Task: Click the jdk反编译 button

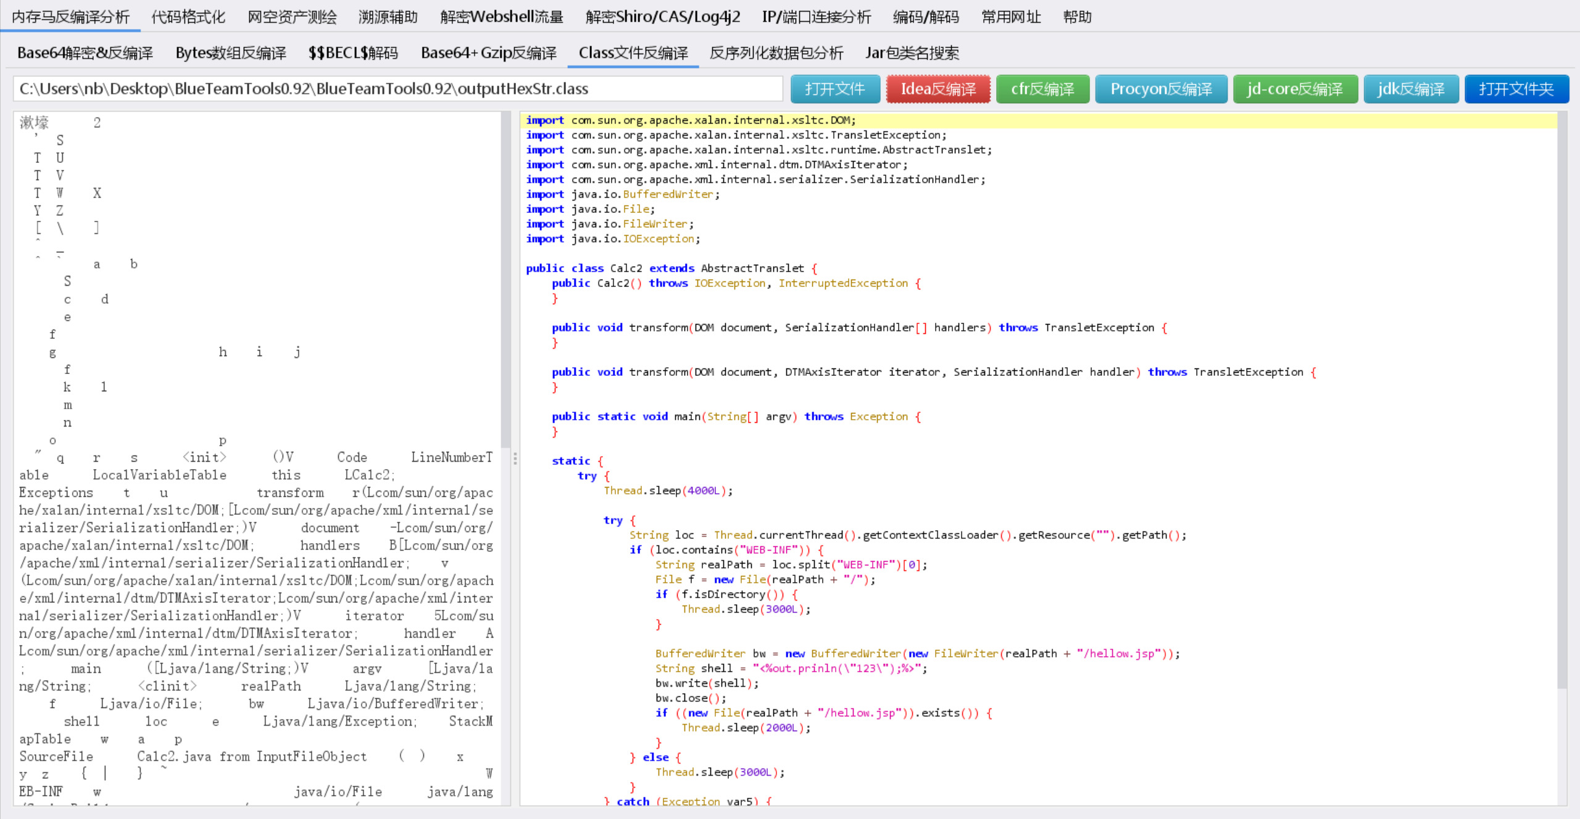Action: point(1411,89)
